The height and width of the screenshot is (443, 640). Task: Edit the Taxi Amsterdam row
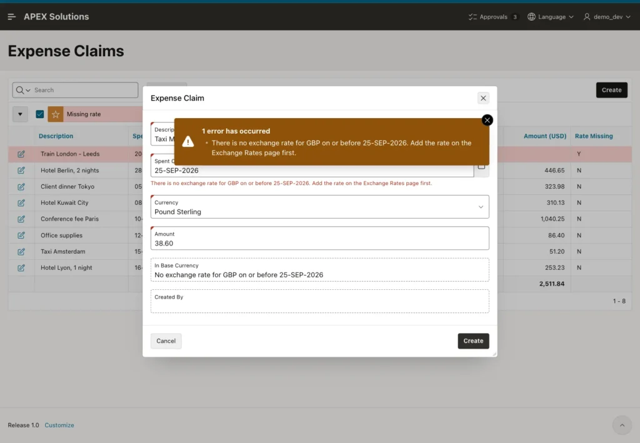point(21,252)
